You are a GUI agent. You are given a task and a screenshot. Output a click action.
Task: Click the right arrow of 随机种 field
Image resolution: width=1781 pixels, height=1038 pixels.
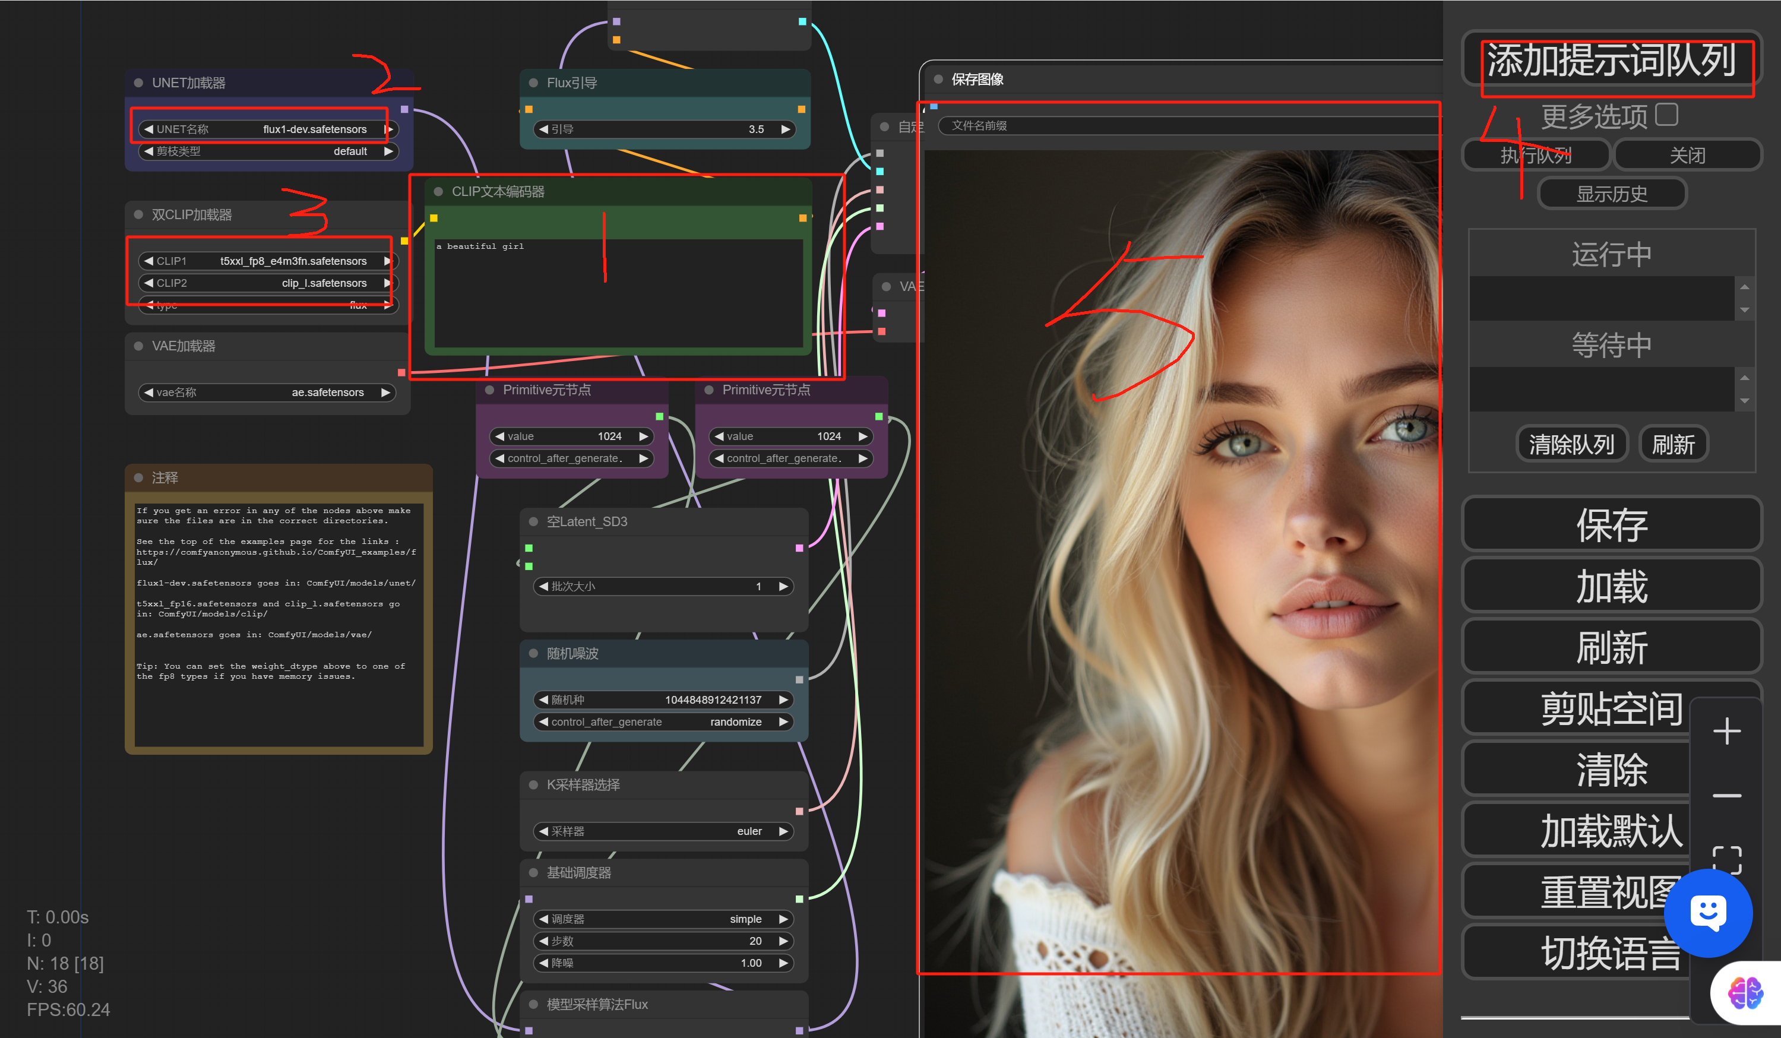click(x=783, y=700)
